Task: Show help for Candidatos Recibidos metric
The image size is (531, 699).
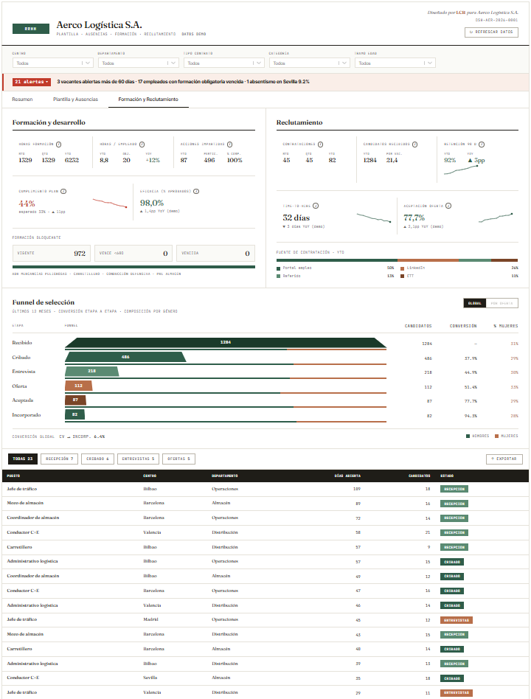Action: point(414,145)
